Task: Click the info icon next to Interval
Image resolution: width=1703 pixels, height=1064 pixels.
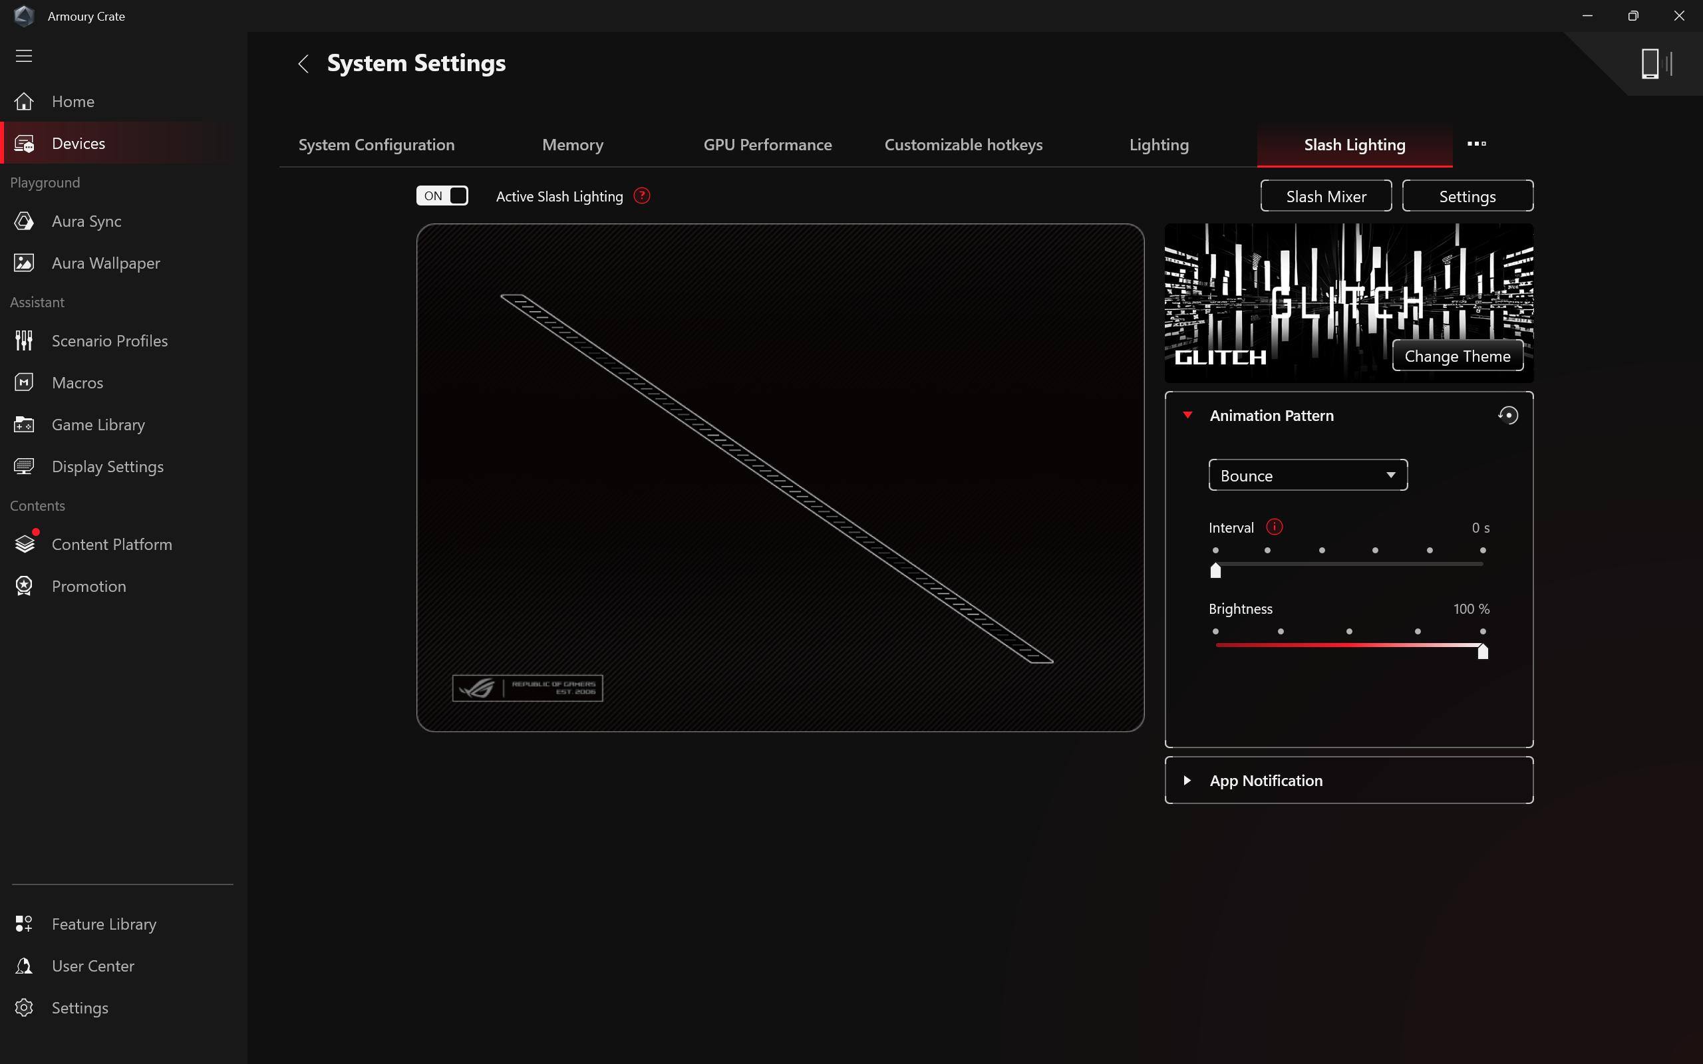Action: coord(1275,527)
